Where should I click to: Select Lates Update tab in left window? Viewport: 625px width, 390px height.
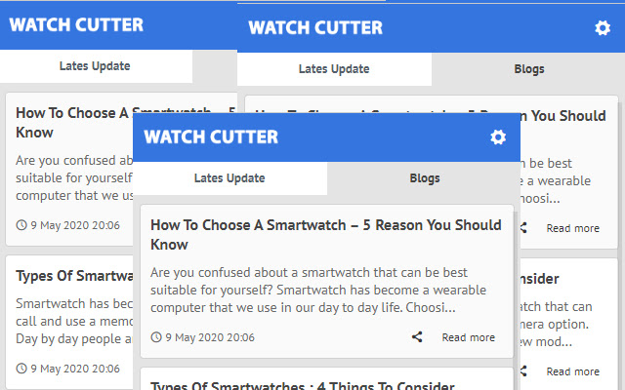click(96, 66)
